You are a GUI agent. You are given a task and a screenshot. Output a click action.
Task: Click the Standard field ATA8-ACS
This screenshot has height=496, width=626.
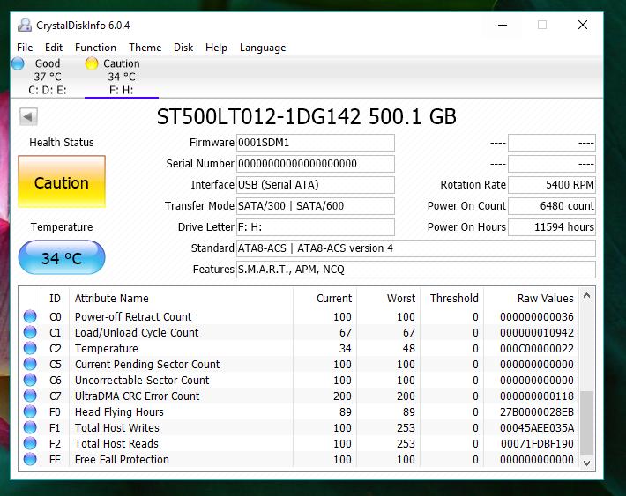click(416, 248)
